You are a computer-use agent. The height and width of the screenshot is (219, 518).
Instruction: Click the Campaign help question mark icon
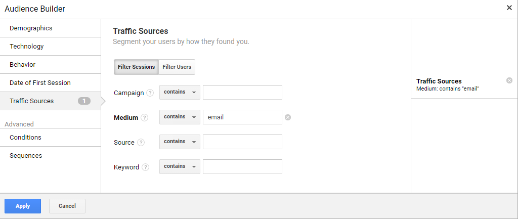150,93
